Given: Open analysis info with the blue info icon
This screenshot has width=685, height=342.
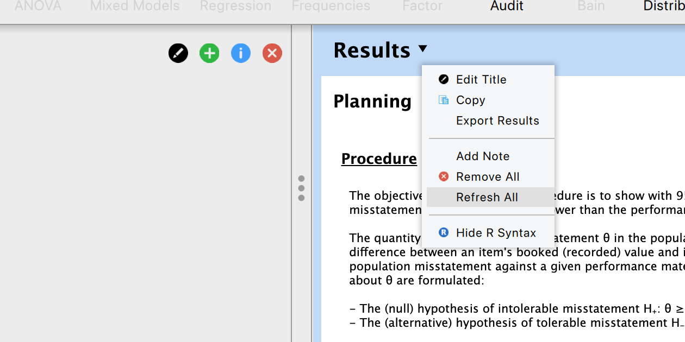Looking at the screenshot, I should point(240,53).
